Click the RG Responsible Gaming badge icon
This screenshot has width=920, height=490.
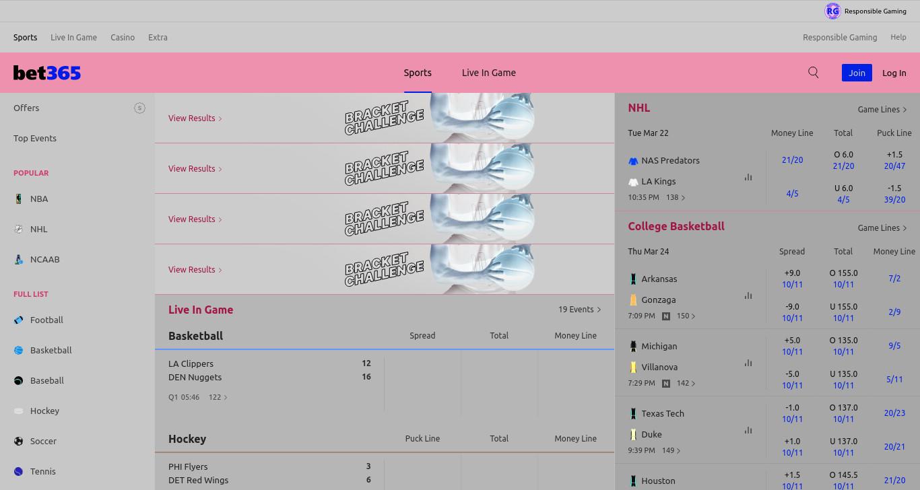tap(832, 11)
